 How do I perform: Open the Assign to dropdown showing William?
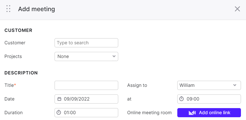(x=209, y=85)
